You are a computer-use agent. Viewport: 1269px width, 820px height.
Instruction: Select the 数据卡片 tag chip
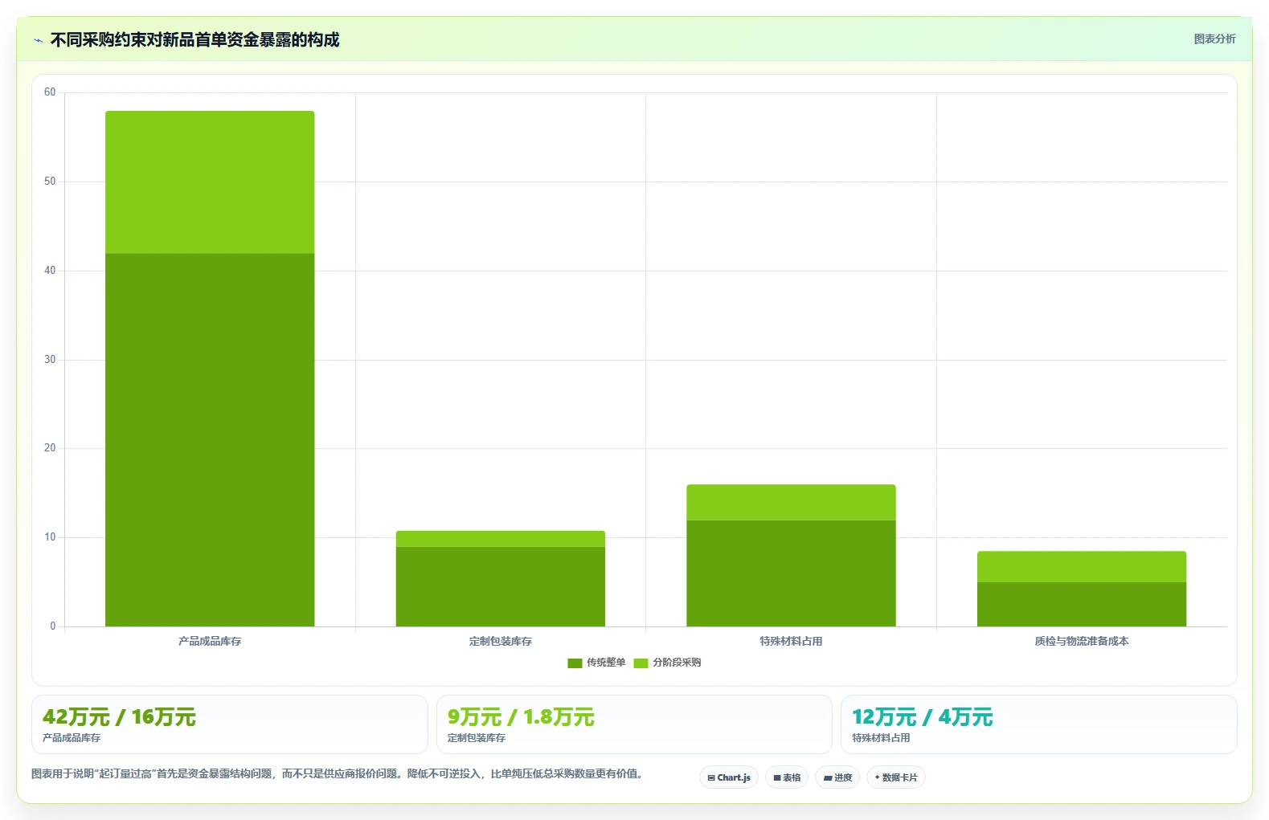coord(896,777)
